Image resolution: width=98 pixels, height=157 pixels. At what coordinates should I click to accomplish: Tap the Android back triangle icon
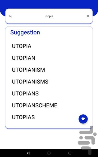click(28, 153)
